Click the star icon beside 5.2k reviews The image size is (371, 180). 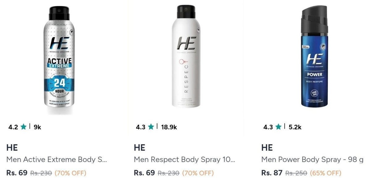pos(278,127)
